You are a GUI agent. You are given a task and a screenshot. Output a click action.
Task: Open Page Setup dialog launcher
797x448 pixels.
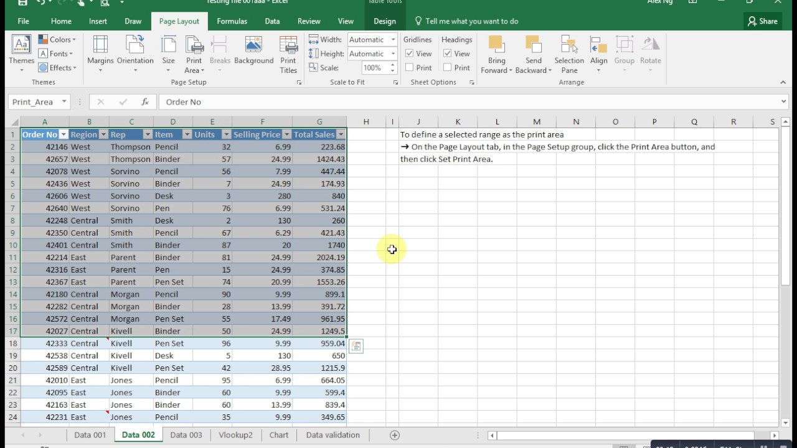299,82
